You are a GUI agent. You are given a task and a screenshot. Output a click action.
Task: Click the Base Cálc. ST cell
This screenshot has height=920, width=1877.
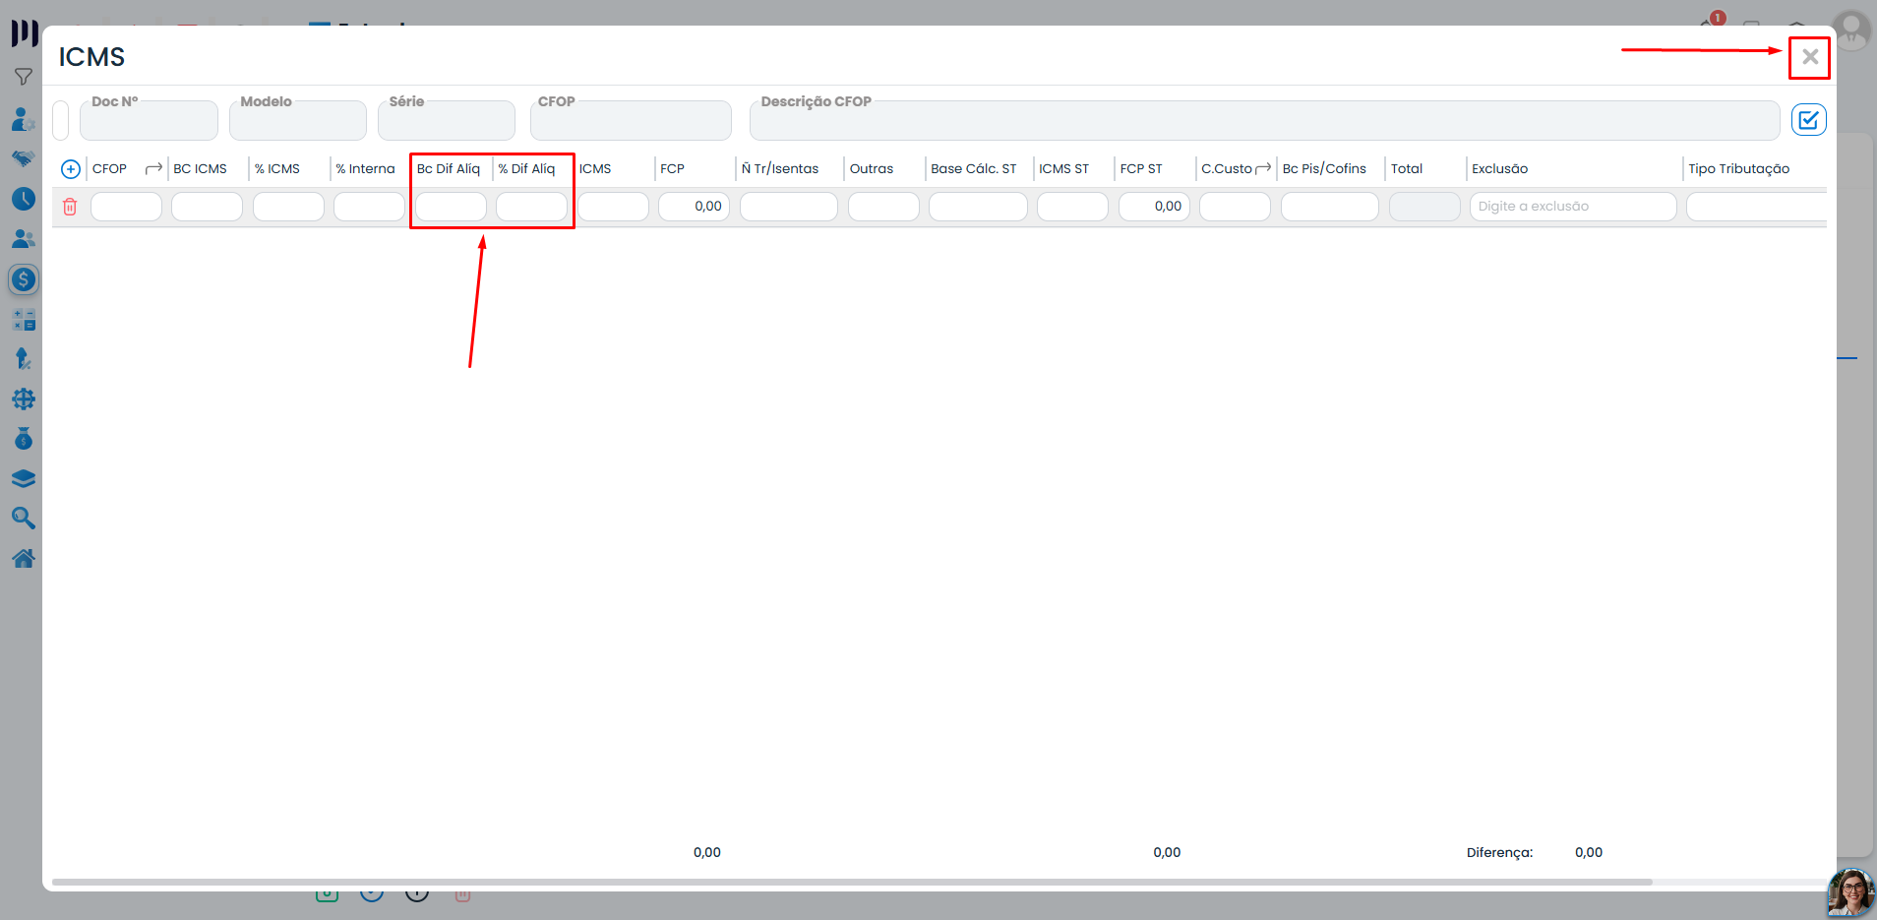click(x=978, y=207)
